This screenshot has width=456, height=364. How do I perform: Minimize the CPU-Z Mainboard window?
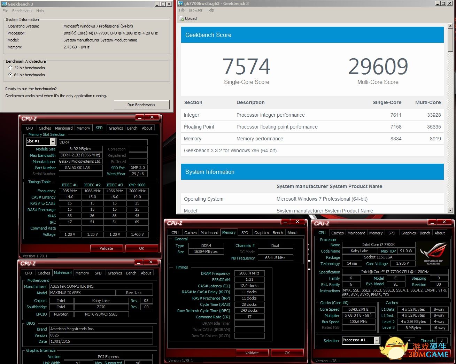[x=138, y=262]
